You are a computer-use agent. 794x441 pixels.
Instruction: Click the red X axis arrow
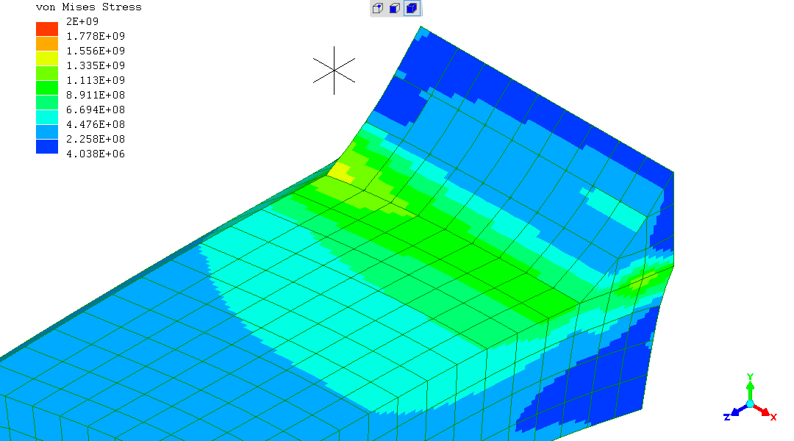[x=765, y=412]
